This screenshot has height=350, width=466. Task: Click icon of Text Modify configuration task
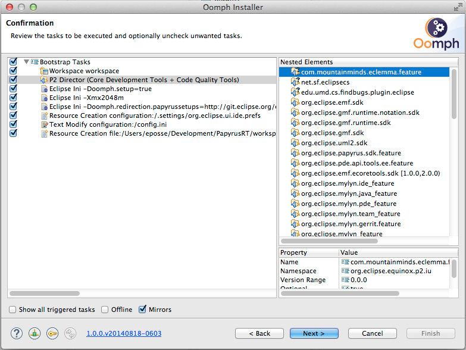click(x=44, y=124)
